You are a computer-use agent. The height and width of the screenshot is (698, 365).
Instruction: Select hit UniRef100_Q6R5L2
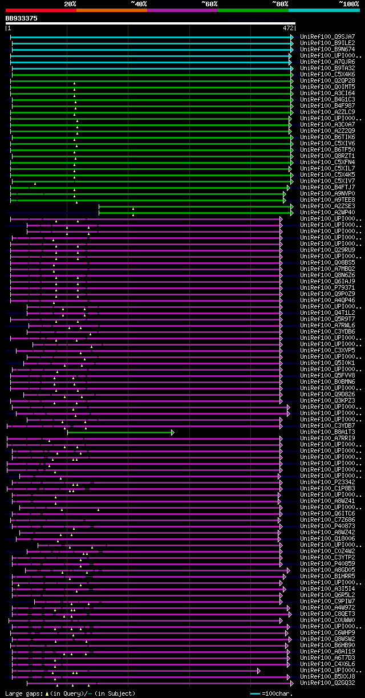pos(327,595)
